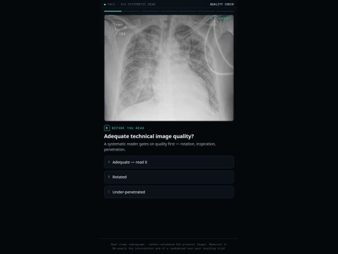The width and height of the screenshot is (338, 254).
Task: Click the green QC badge on the radiograph
Action: [220, 18]
